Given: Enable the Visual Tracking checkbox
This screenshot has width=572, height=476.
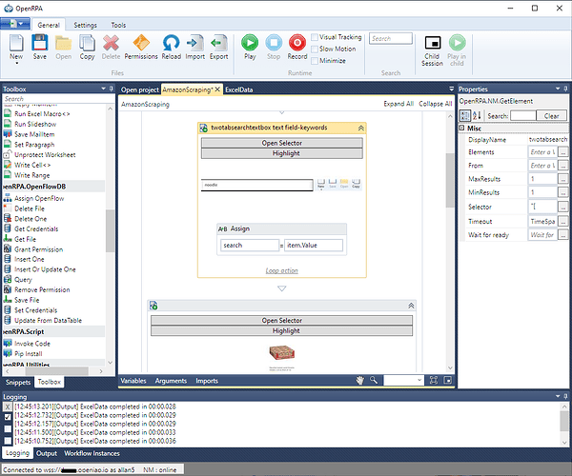Looking at the screenshot, I should tap(315, 37).
